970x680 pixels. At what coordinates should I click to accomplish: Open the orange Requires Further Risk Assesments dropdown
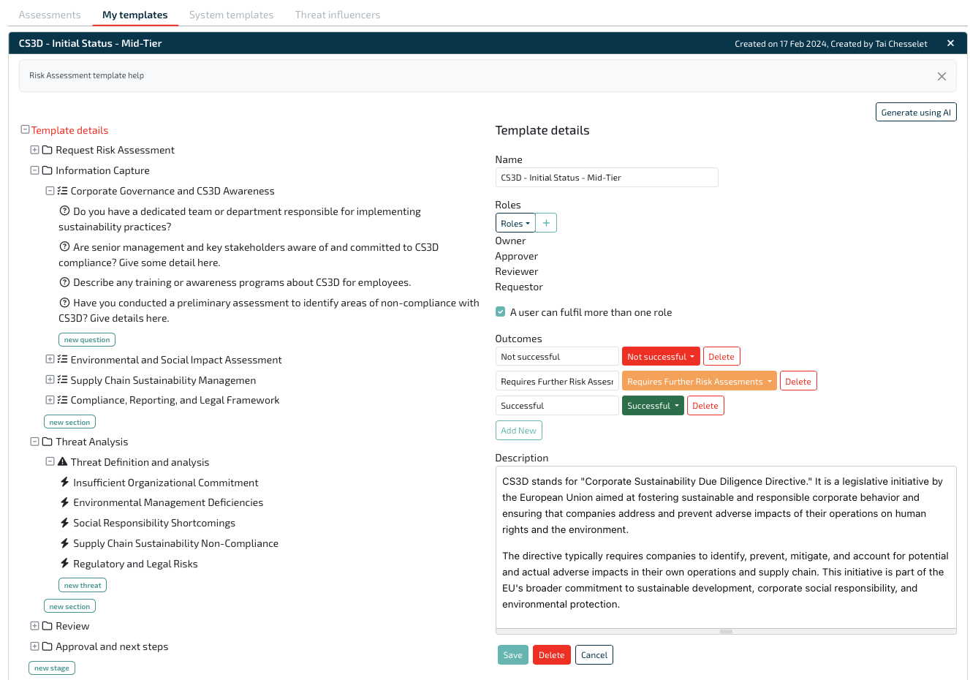699,381
